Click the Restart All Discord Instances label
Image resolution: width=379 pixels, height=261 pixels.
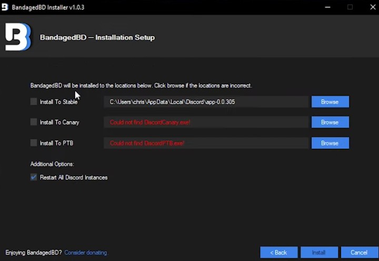point(74,178)
